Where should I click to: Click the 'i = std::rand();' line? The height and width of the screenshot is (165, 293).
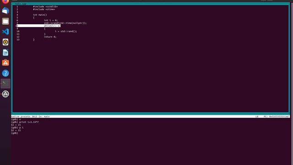point(66,31)
